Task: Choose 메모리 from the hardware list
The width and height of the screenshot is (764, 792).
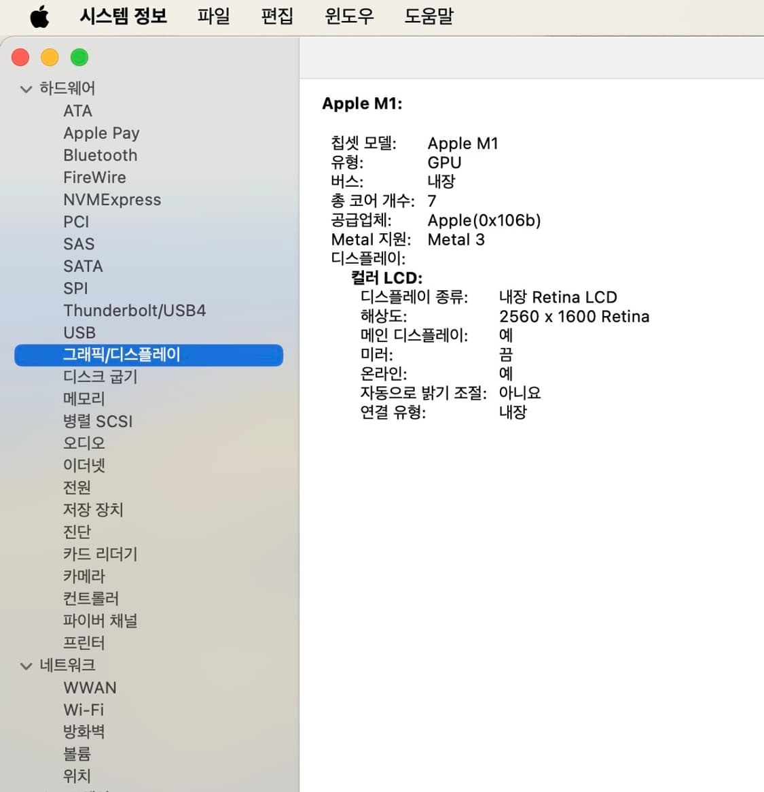Action: point(84,398)
